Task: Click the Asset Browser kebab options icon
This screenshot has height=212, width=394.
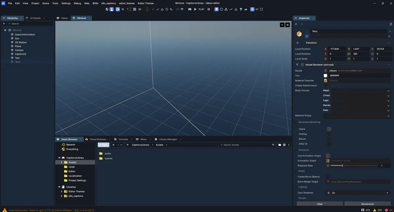Action: coord(289,145)
